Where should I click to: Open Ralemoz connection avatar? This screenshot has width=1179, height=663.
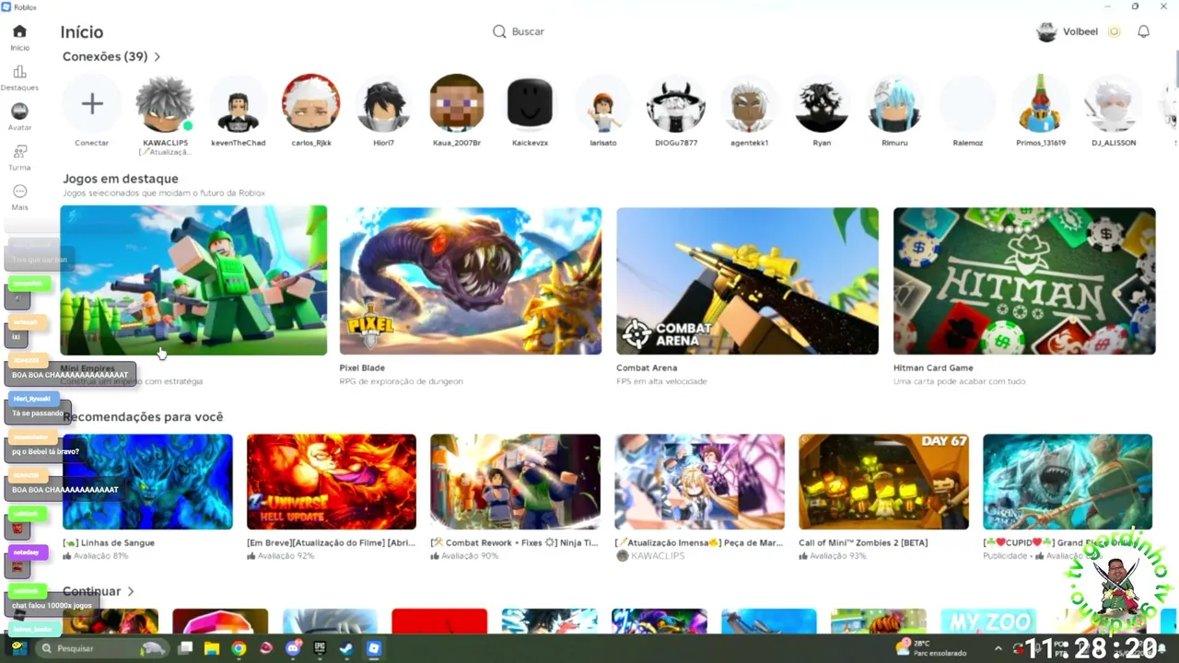tap(967, 103)
